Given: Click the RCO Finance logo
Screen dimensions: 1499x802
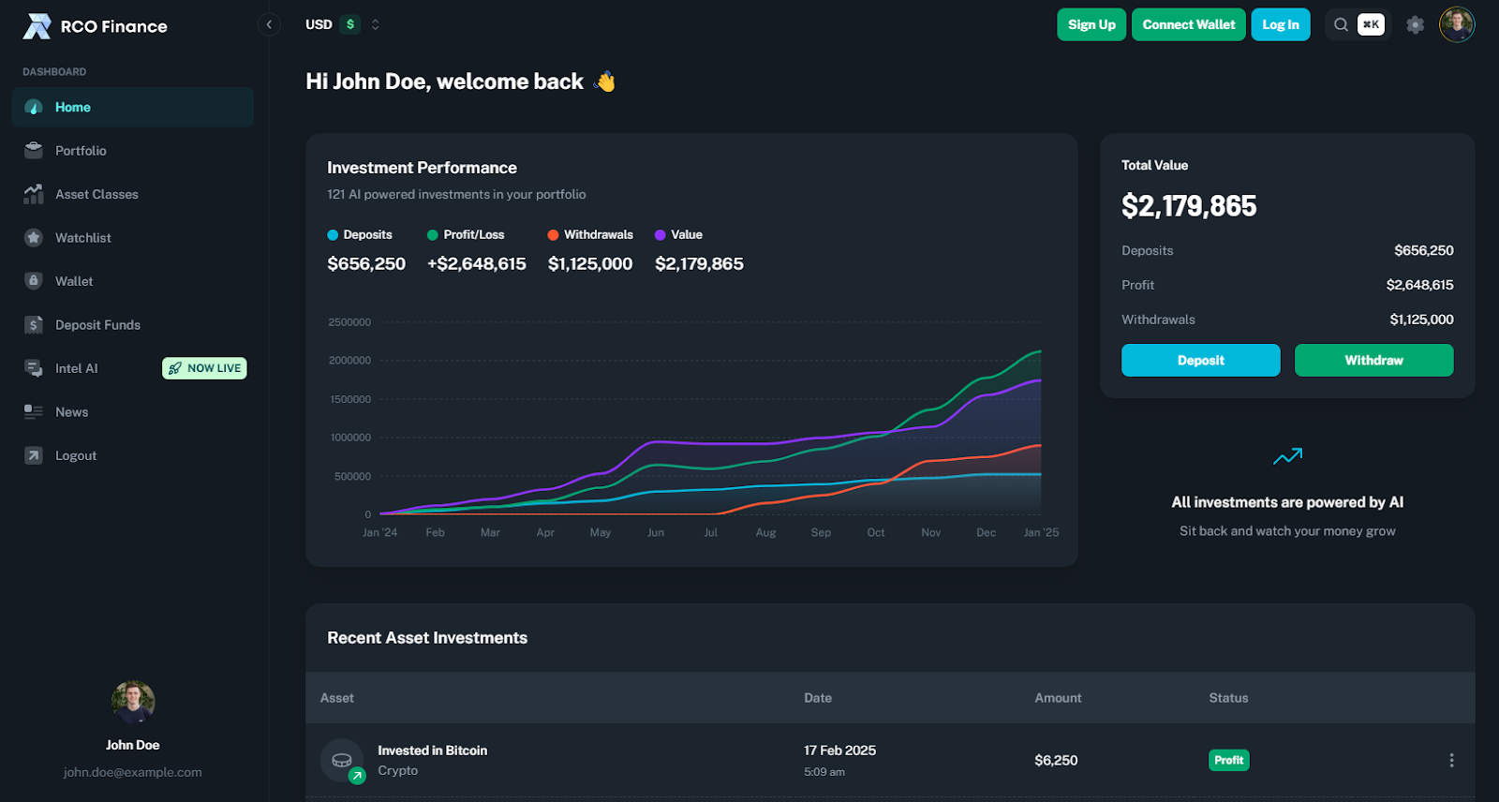Looking at the screenshot, I should pyautogui.click(x=96, y=26).
